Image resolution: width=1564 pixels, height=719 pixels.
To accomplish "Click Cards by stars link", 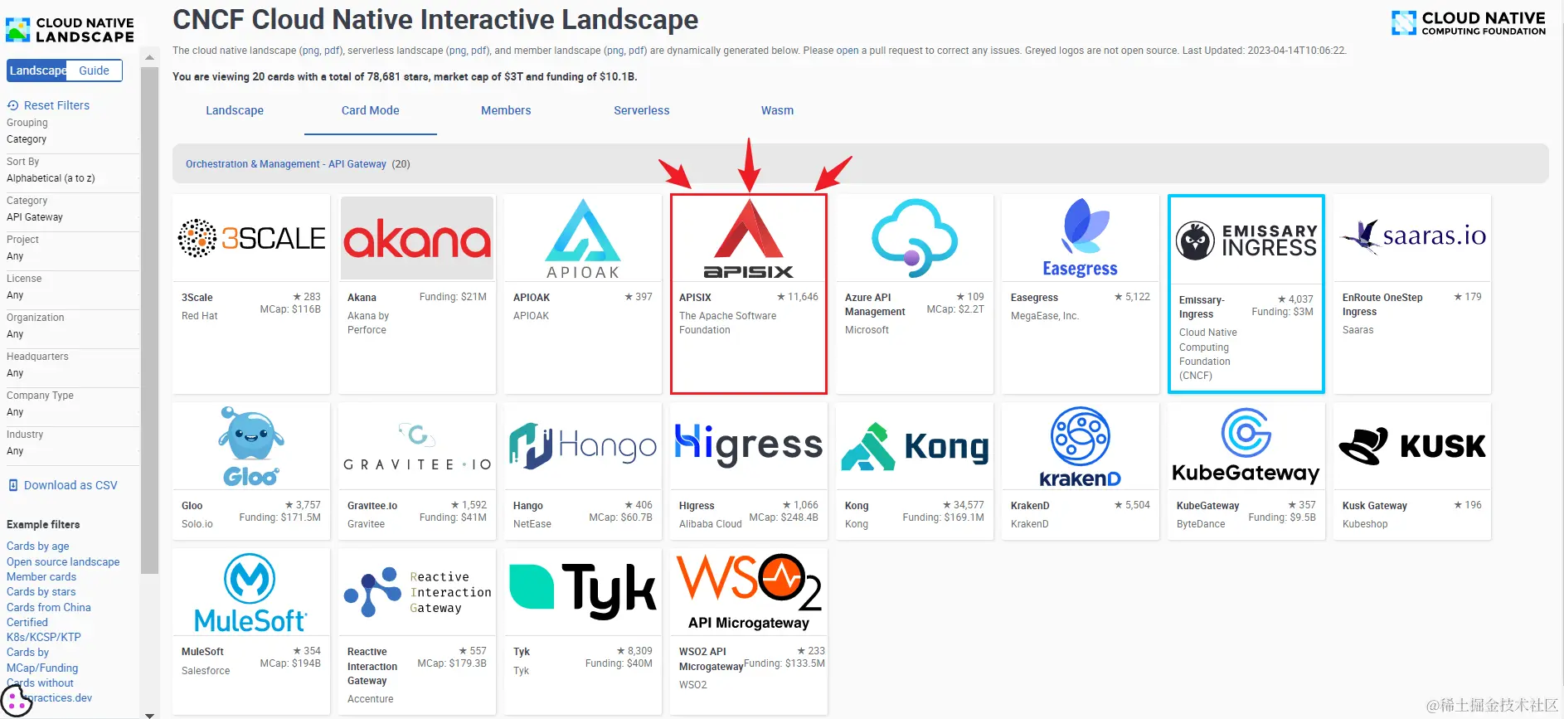I will [41, 592].
